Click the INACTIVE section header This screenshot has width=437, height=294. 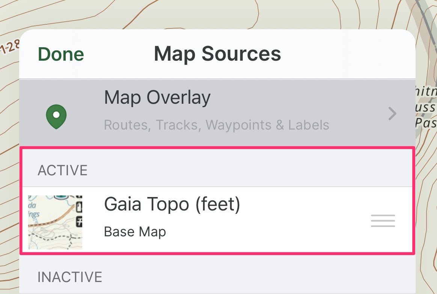(x=70, y=277)
